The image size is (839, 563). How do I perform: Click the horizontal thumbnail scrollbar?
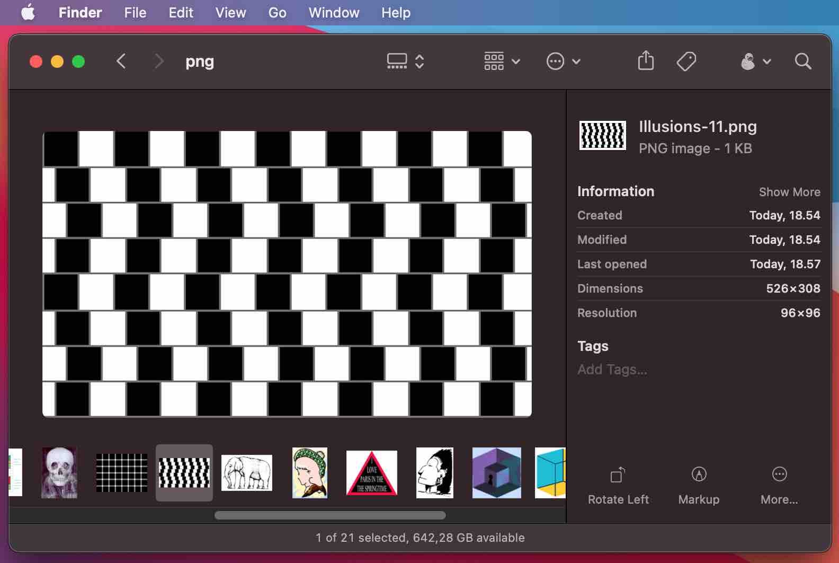pos(330,515)
